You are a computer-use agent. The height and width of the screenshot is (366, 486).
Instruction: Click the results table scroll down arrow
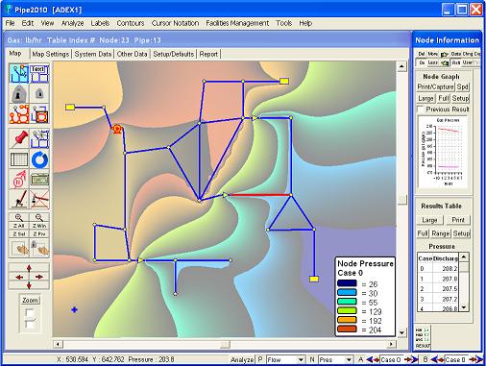[x=464, y=307]
